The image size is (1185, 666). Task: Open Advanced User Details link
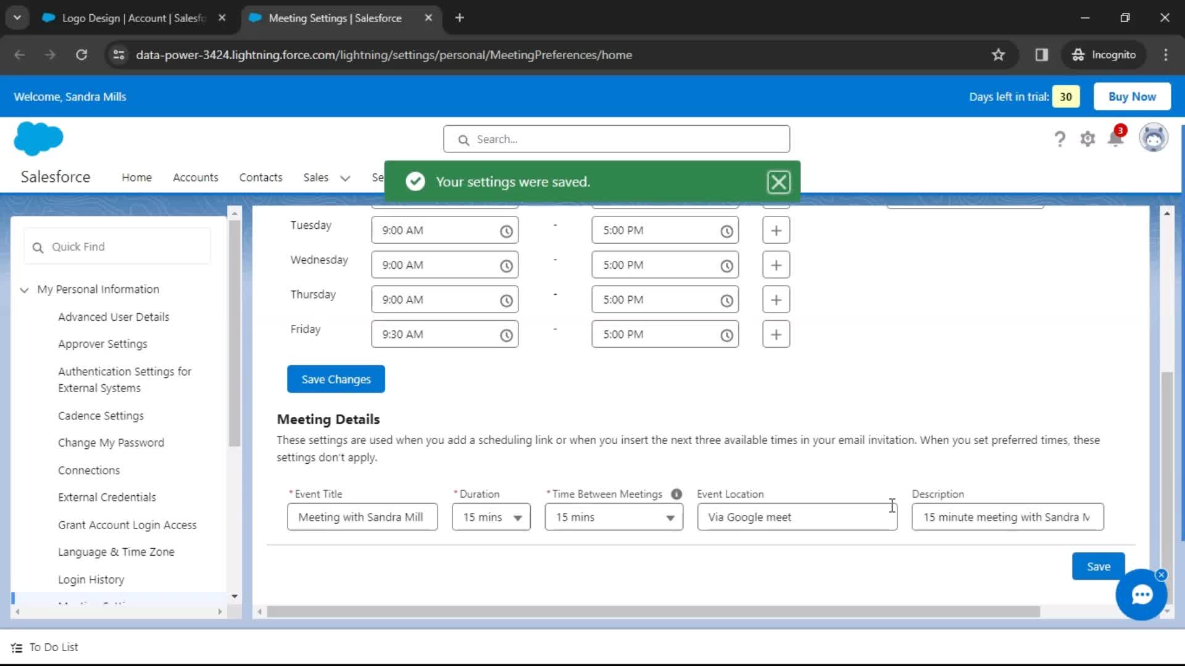(114, 317)
